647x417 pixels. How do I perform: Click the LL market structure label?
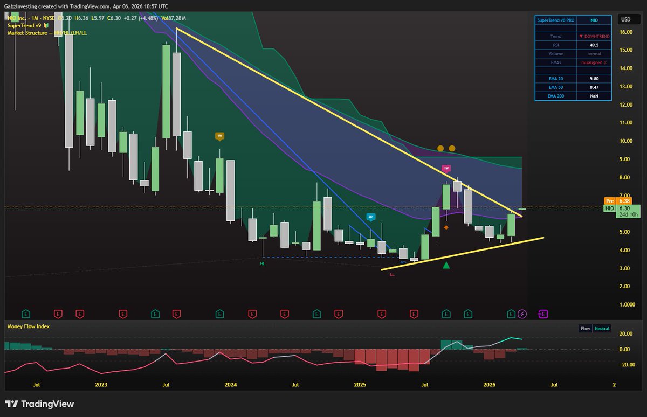coord(392,274)
